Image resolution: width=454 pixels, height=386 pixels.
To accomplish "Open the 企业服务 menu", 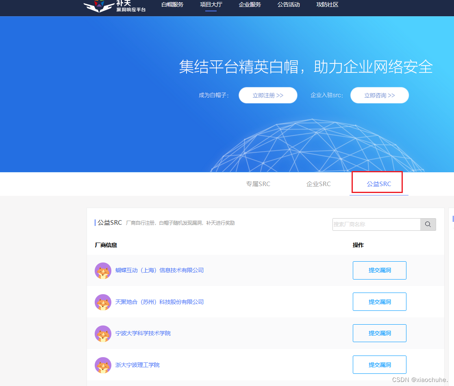I will (x=250, y=4).
